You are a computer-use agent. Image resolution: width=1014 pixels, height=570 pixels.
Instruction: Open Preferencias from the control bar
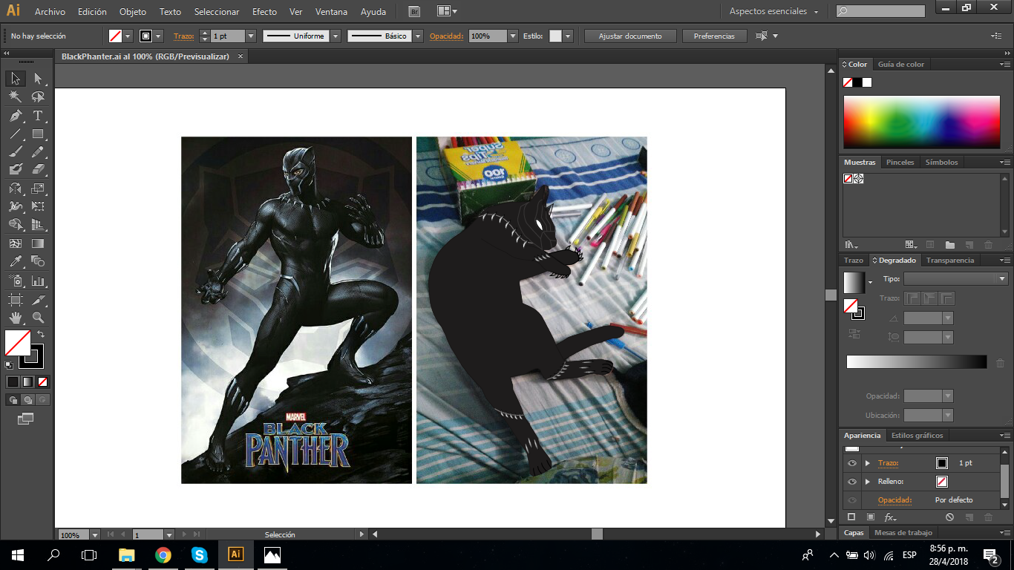point(713,35)
